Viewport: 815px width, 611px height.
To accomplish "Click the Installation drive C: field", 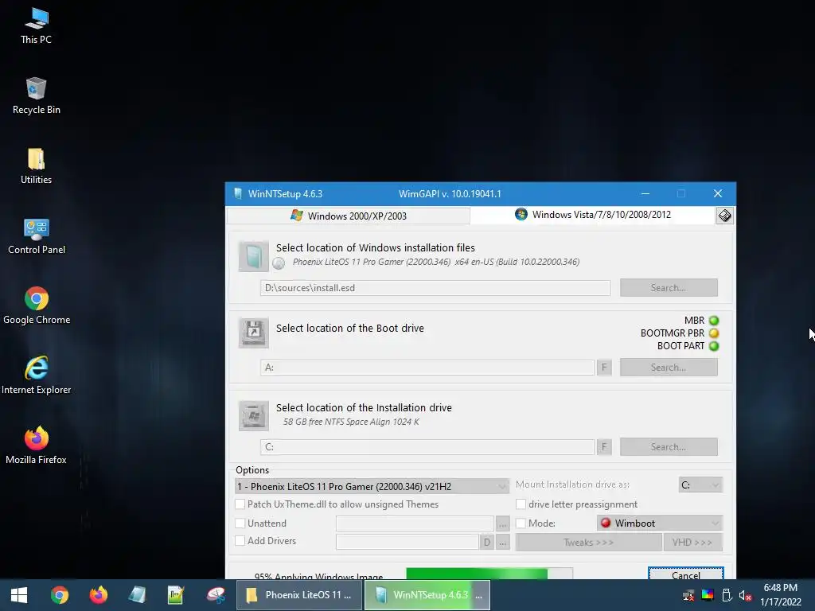I will [427, 447].
